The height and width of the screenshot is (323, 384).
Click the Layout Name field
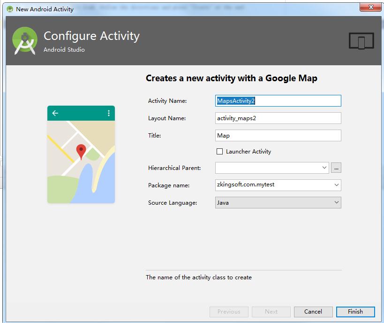tap(278, 118)
